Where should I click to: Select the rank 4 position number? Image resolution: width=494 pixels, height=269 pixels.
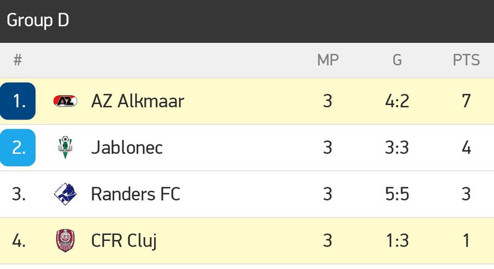point(19,241)
